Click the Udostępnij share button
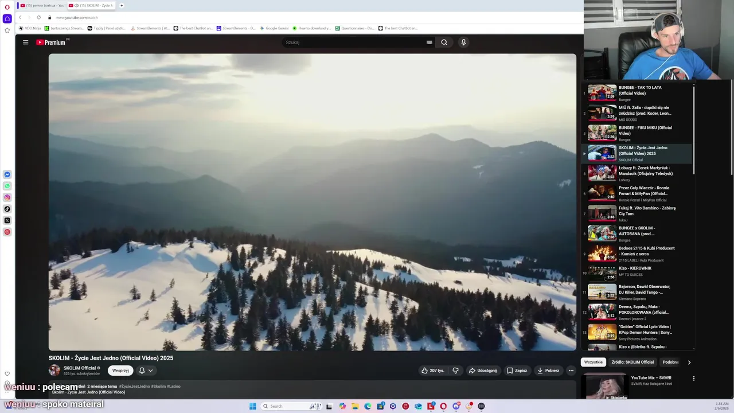Viewport: 734px width, 413px height. pos(483,371)
